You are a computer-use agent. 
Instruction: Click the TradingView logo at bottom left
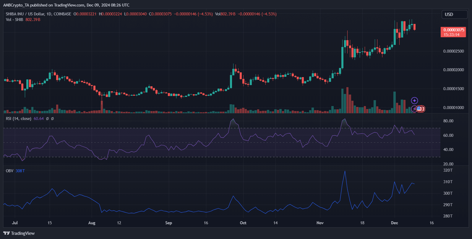coord(19,233)
